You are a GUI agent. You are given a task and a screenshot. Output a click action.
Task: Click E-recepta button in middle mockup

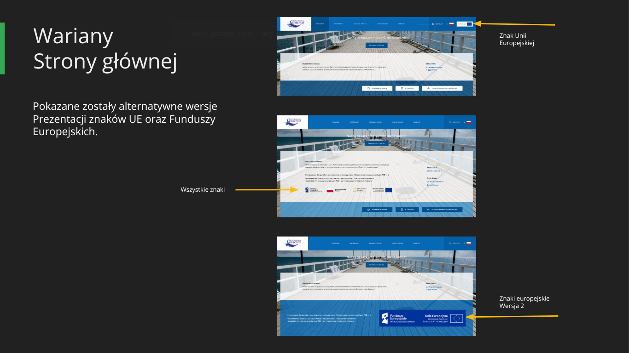coord(407,210)
